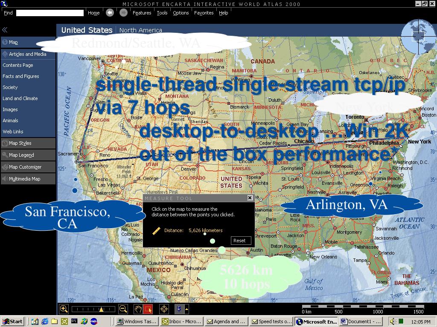Open the Articles and Media section
Image resolution: width=437 pixels, height=327 pixels.
tap(28, 54)
